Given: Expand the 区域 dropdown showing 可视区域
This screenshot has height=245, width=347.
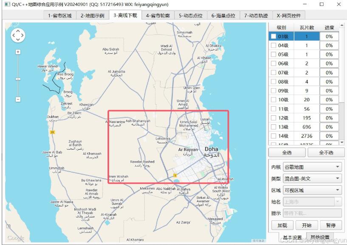Looking at the screenshot, I should (312, 190).
